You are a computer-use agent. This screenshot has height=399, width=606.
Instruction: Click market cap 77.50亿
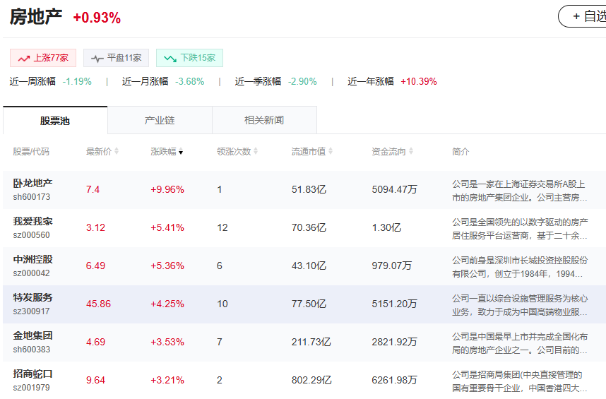click(x=309, y=304)
